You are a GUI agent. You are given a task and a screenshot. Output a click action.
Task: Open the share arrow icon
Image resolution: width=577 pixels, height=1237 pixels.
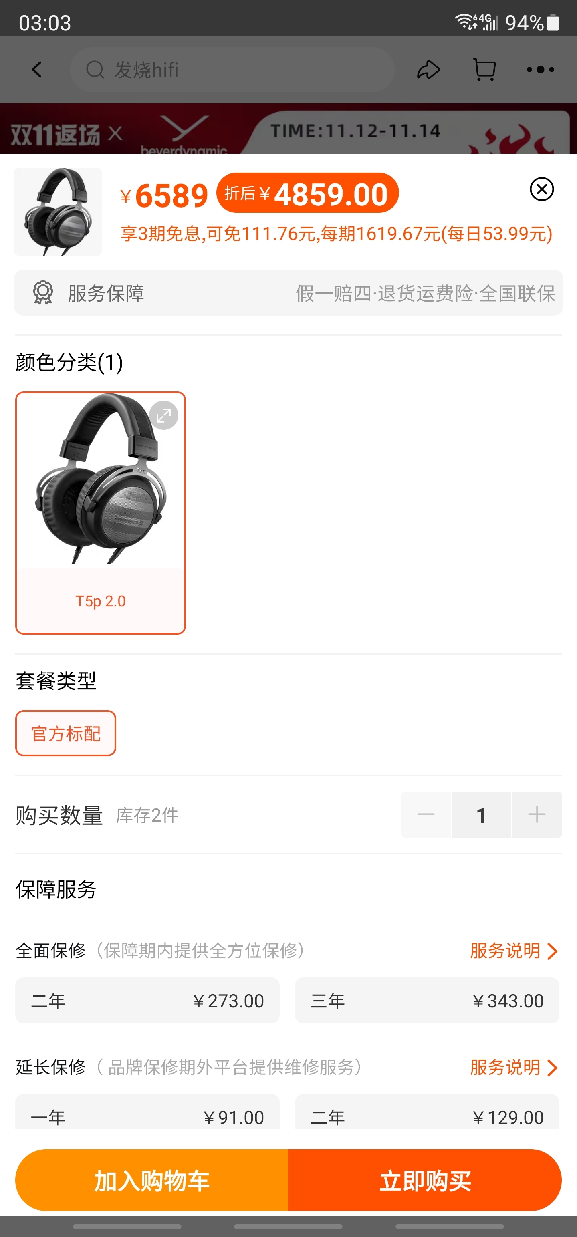[x=428, y=70]
